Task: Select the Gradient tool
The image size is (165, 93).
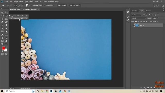Action: [2, 32]
